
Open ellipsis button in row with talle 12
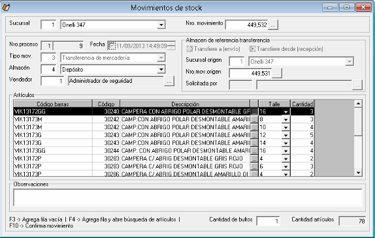pos(254,135)
